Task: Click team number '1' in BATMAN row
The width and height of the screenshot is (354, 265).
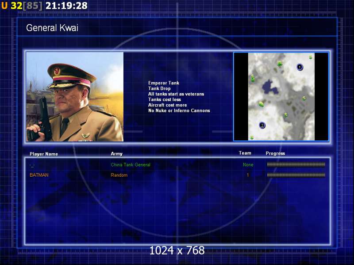Action: coord(248,175)
